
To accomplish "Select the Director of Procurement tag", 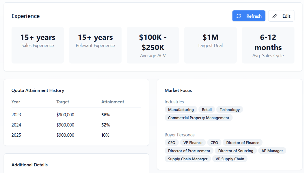I will [189, 151].
